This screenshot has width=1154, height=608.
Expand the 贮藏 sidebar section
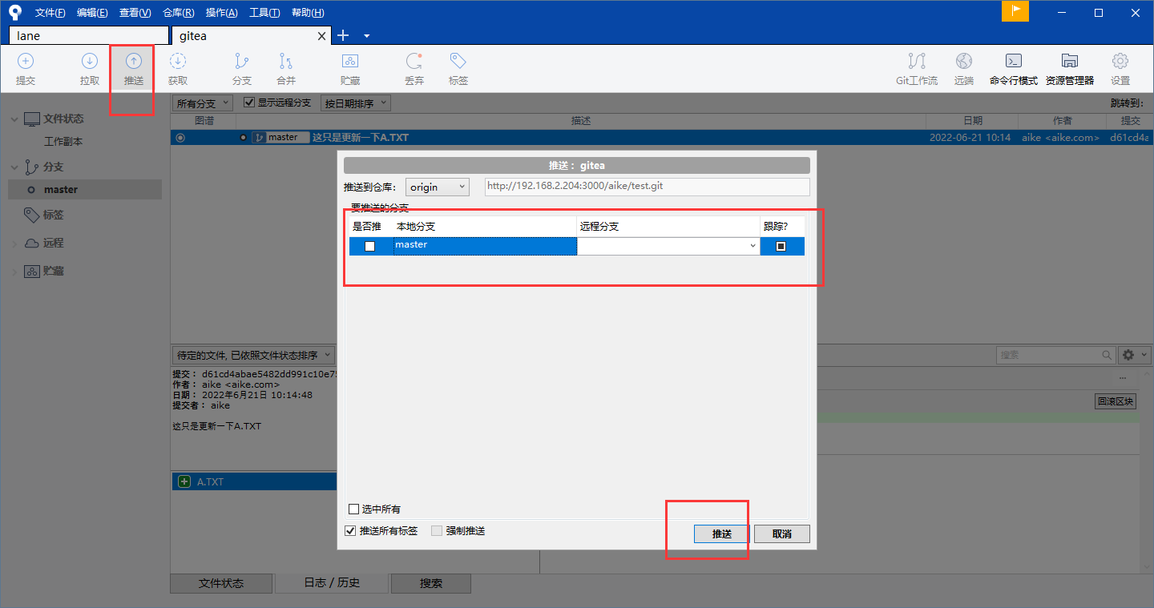pos(14,272)
